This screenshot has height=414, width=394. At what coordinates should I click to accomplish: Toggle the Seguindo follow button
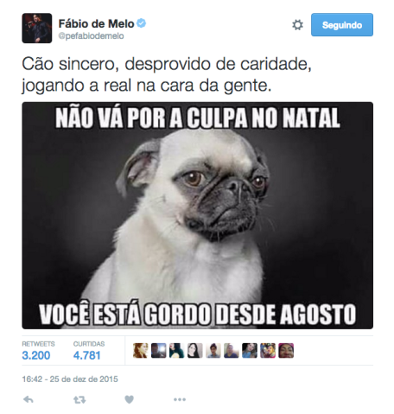point(342,25)
